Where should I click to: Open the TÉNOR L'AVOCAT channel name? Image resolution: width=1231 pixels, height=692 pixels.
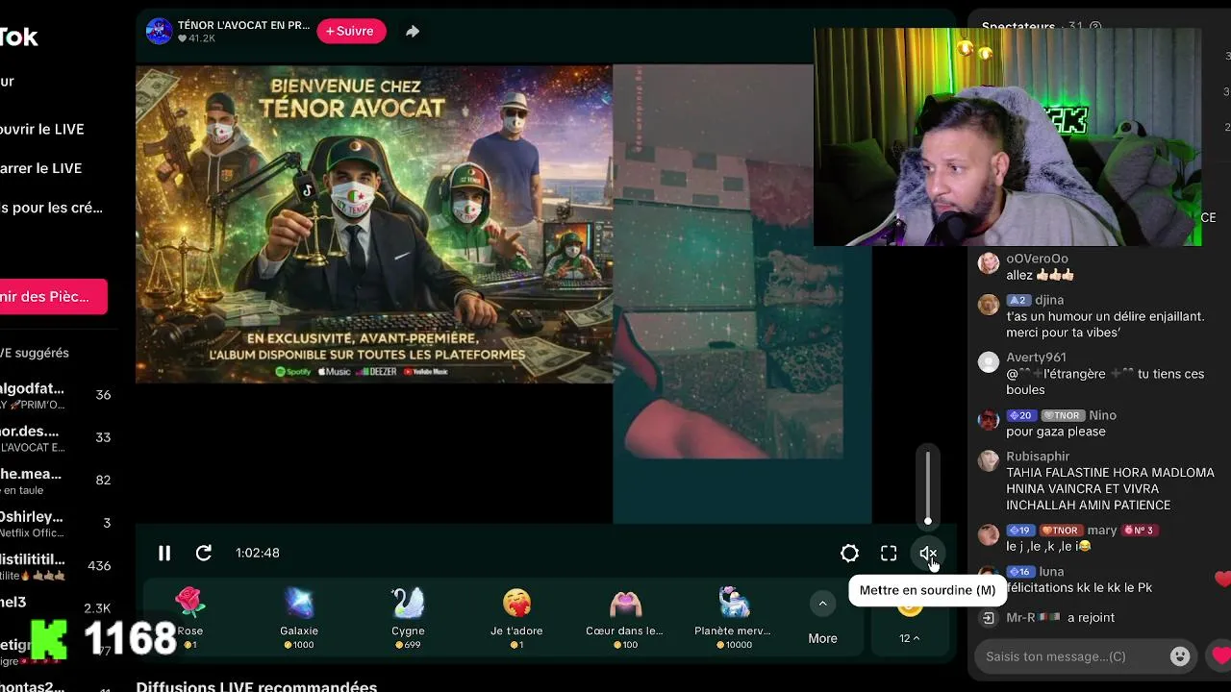(x=243, y=25)
